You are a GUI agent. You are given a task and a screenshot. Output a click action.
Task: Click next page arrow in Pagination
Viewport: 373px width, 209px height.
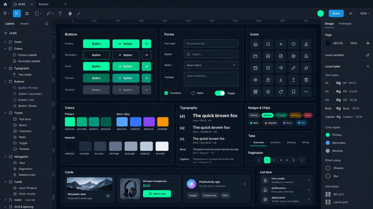point(302,160)
